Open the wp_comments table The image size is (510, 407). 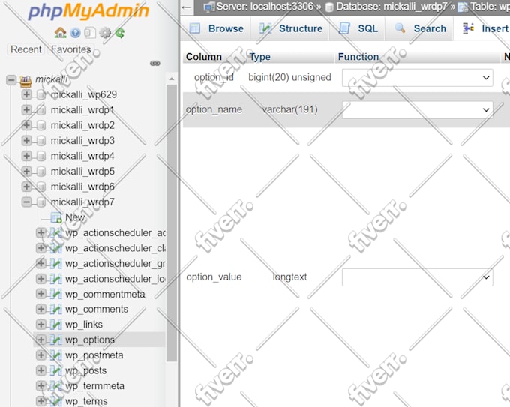pyautogui.click(x=97, y=309)
